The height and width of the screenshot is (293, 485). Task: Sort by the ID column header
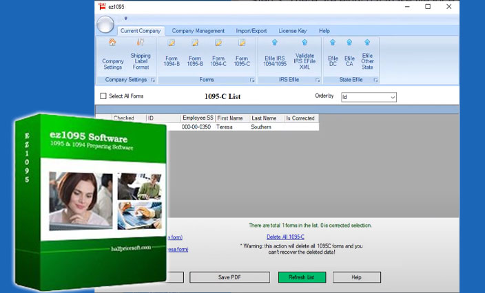coord(163,118)
